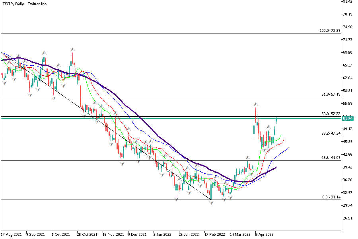
Task: Select the 0.0 - 31.14 Fibonacci label
Action: [331, 197]
